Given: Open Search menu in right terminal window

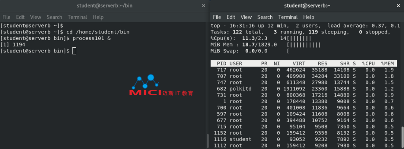Looking at the screenshot, I should (265, 17).
